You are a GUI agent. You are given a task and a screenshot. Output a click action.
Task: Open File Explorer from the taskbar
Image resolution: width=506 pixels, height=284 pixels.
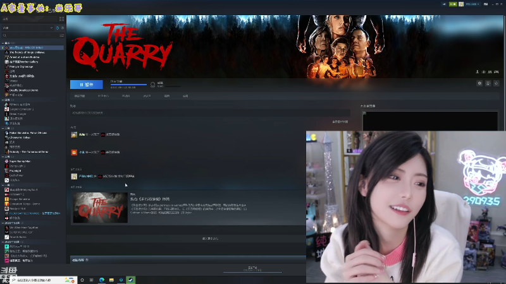point(111,280)
